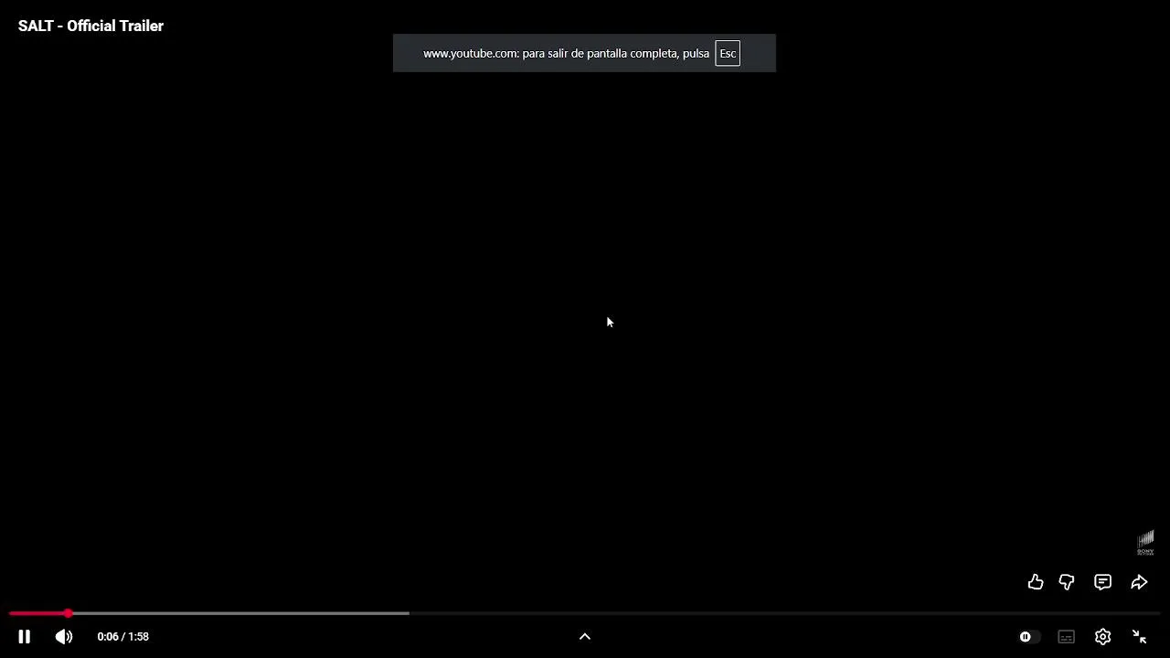
Task: Open the comments panel
Action: (x=1103, y=582)
